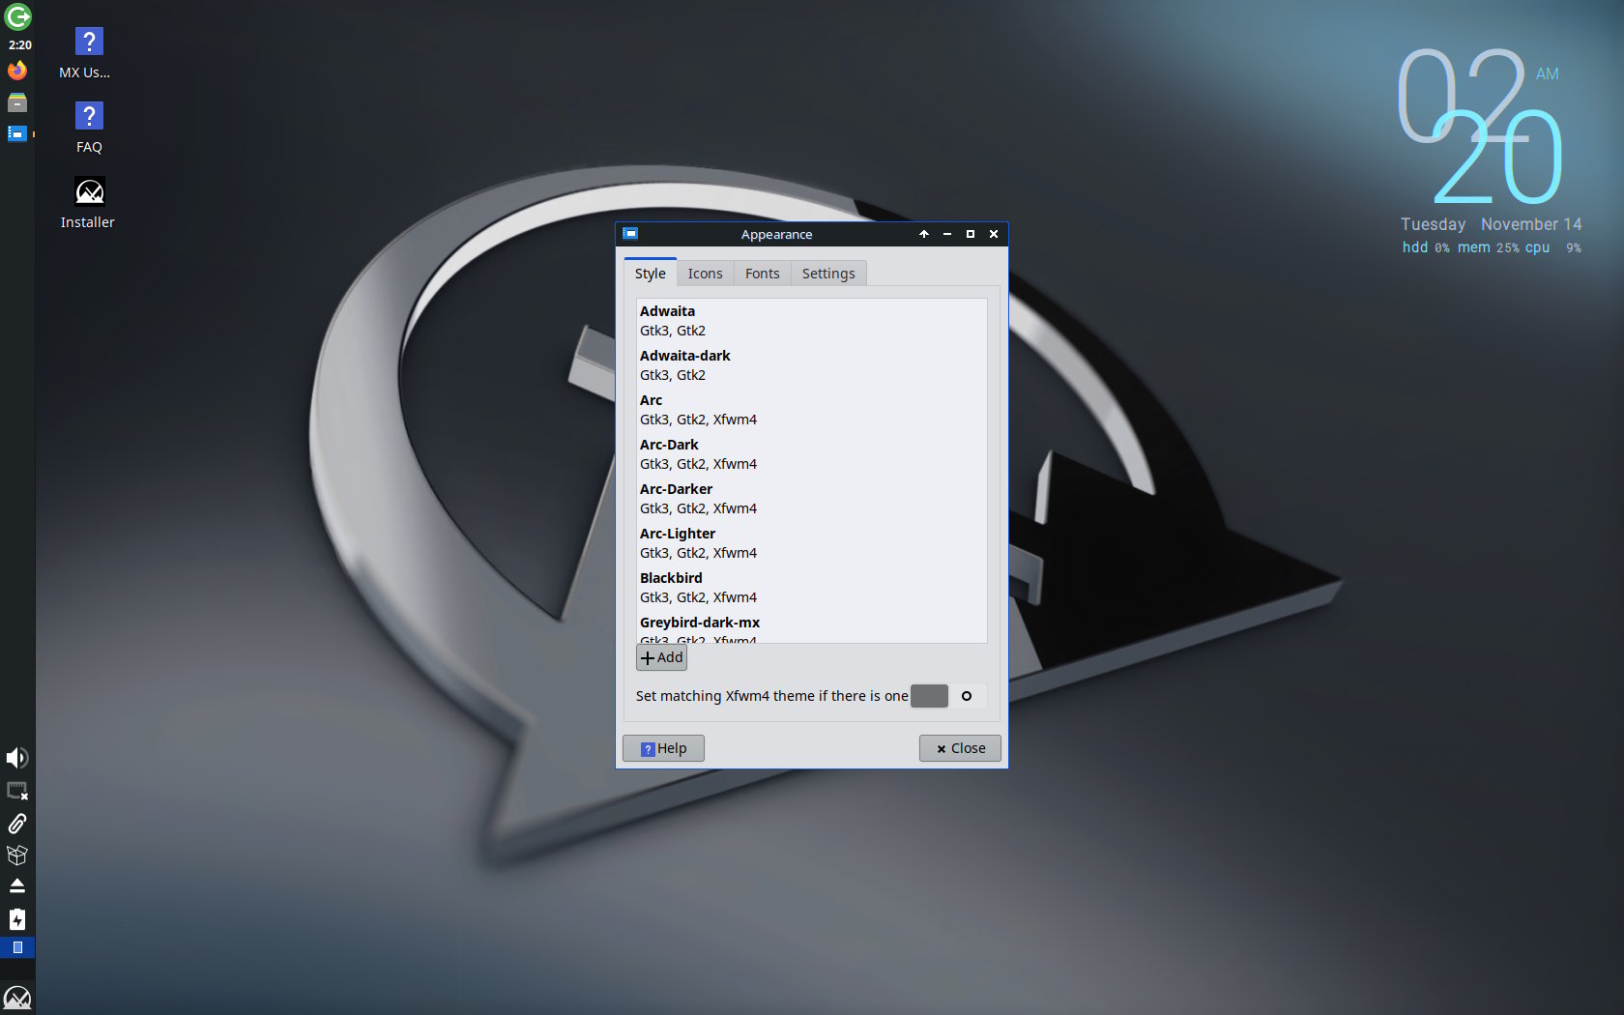This screenshot has width=1624, height=1015.
Task: Select the Arc theme
Action: [811, 410]
